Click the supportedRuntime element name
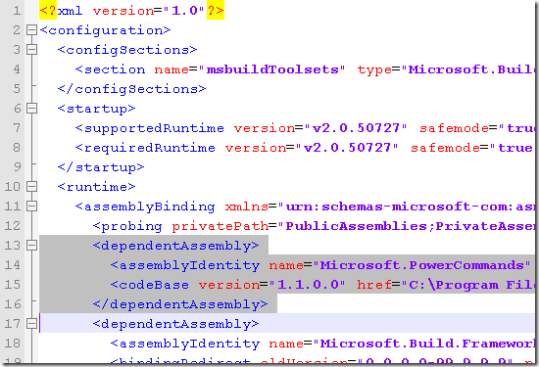The image size is (539, 367). (x=154, y=128)
